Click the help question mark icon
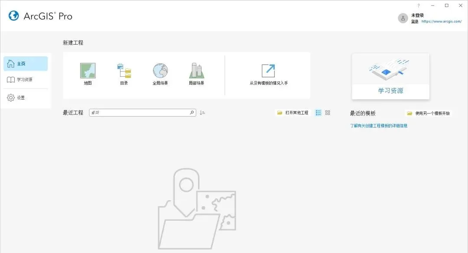Image resolution: width=468 pixels, height=253 pixels. tap(419, 5)
